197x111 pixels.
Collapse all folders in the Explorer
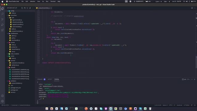(30, 8)
